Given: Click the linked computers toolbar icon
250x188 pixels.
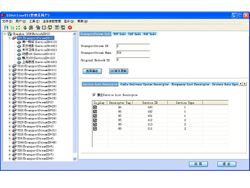Looking at the screenshot, I should [x=38, y=28].
